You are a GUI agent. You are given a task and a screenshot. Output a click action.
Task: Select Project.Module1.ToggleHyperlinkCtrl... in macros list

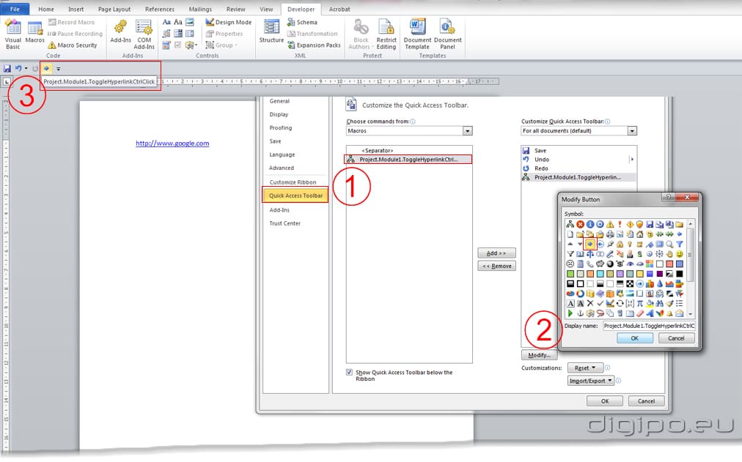408,160
